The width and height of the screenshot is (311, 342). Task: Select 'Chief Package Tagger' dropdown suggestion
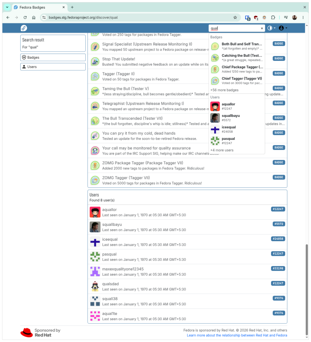tap(237, 69)
